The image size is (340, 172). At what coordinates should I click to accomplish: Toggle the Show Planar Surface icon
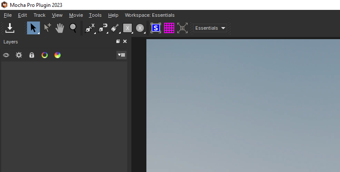156,28
